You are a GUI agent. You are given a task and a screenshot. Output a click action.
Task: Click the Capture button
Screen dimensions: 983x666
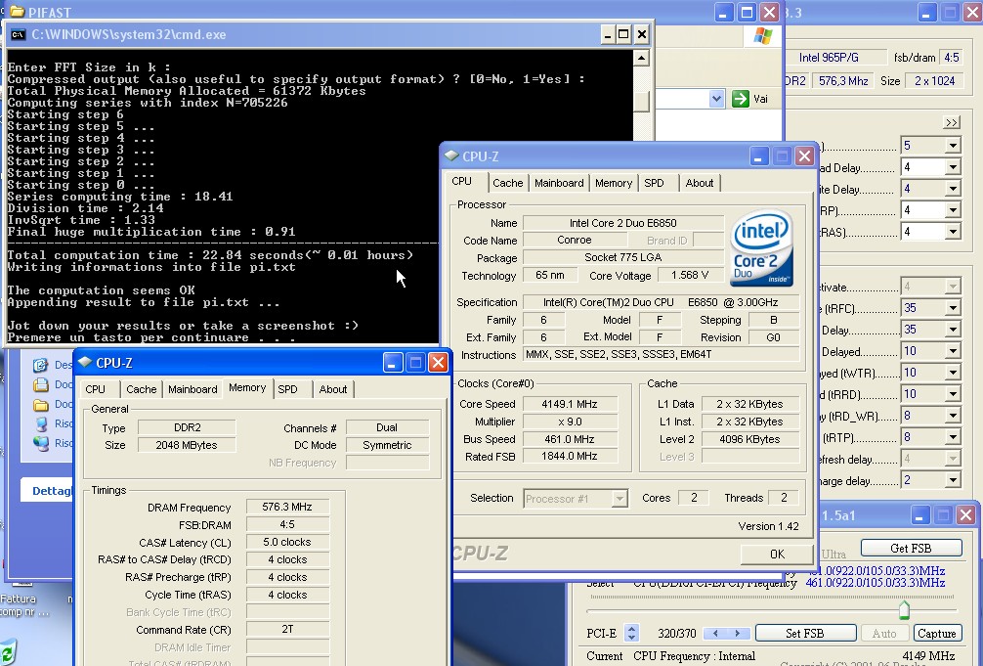pos(937,633)
